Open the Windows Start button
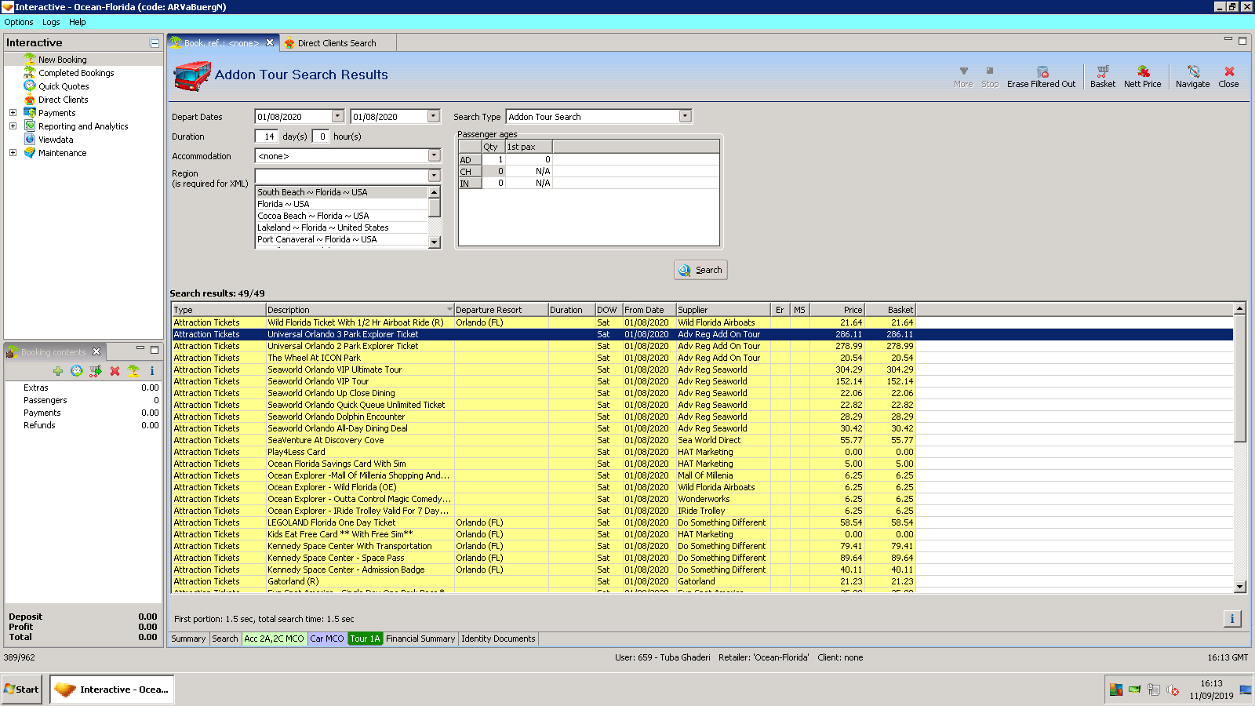 22,690
